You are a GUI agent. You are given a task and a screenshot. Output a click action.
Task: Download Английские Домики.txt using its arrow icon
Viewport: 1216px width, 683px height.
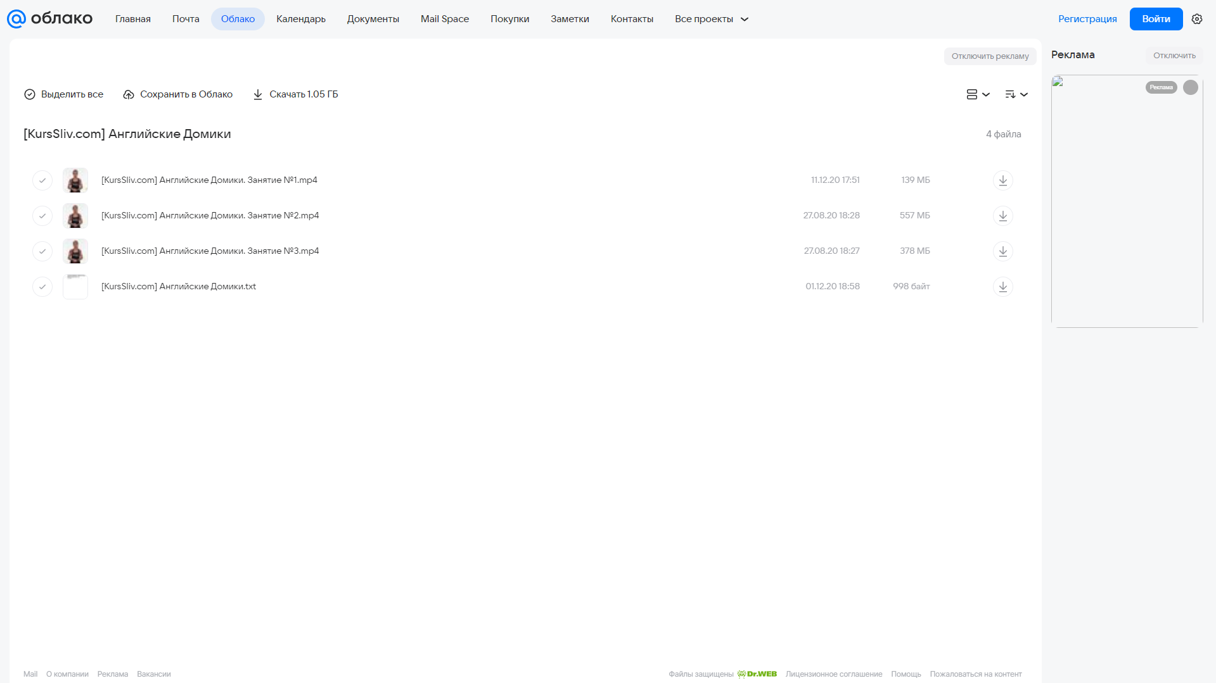(1002, 287)
